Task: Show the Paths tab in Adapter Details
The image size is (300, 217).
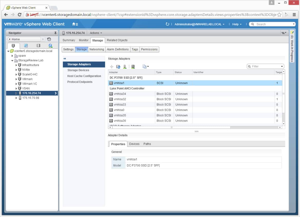Action: point(147,144)
